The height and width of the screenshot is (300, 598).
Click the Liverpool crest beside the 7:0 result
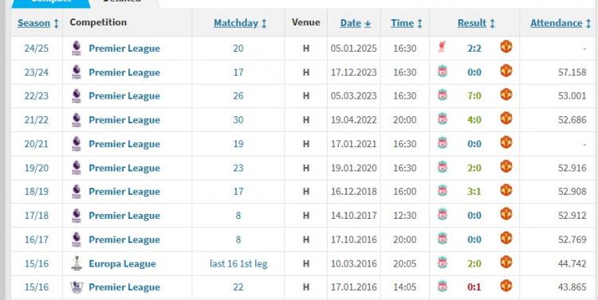443,95
